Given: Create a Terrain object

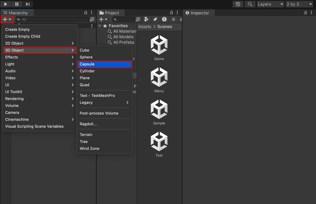Looking at the screenshot, I should [105, 135].
